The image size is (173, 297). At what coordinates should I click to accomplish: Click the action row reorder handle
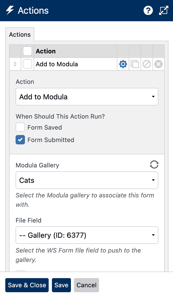tap(15, 64)
